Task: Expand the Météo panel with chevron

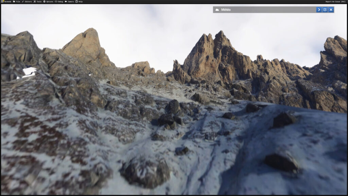Action: [319, 10]
